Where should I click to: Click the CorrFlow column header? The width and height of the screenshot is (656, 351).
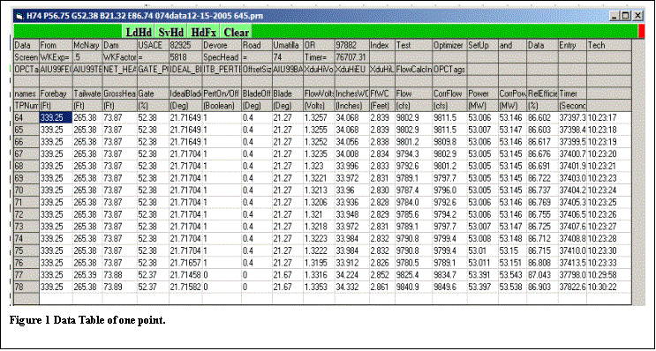449,93
